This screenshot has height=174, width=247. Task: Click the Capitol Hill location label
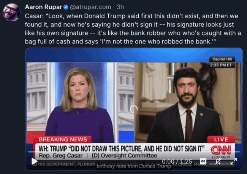click(222, 59)
